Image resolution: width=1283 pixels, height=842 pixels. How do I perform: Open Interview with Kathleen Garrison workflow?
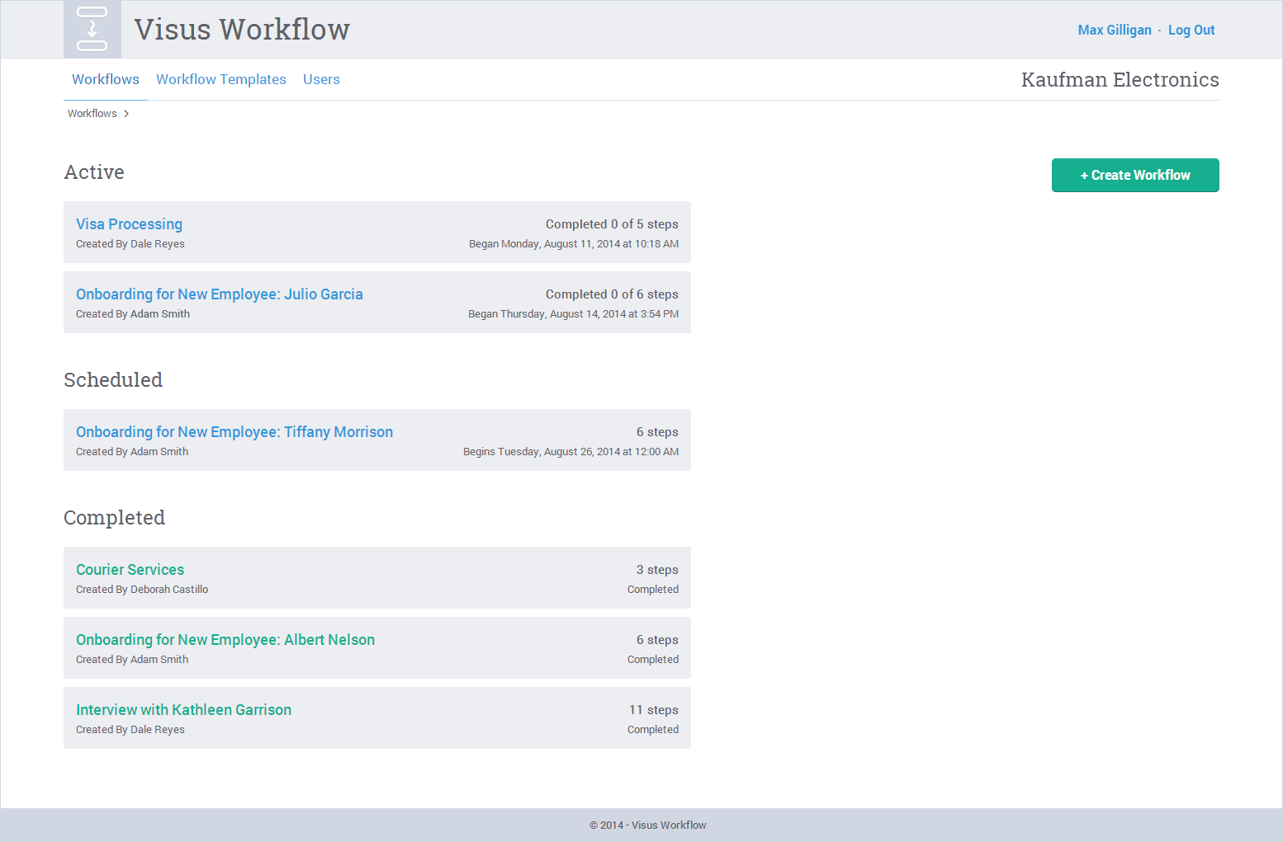183,710
